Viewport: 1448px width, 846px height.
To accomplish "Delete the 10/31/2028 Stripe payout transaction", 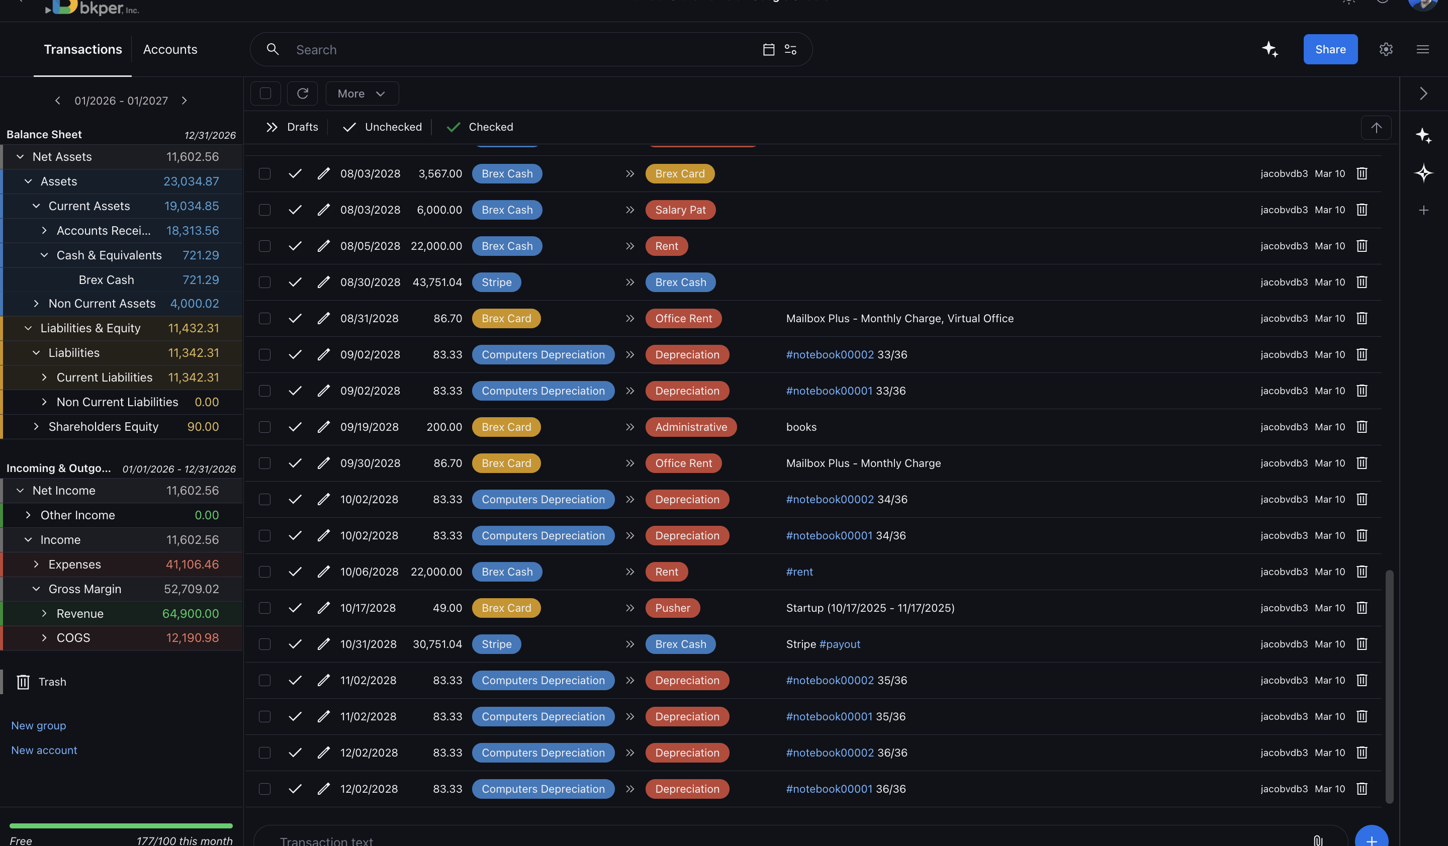I will pos(1362,644).
